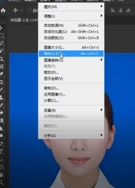Expand the 调整(J) submenu

point(71,16)
